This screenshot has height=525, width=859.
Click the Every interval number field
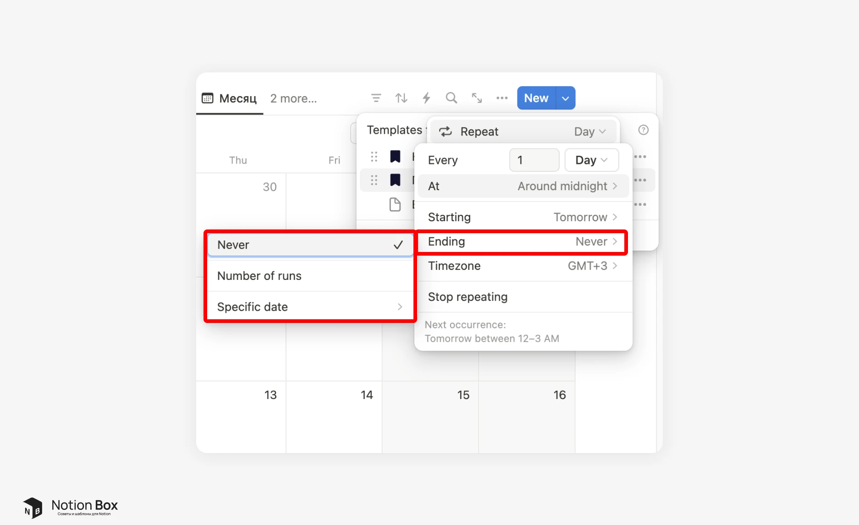pyautogui.click(x=534, y=160)
